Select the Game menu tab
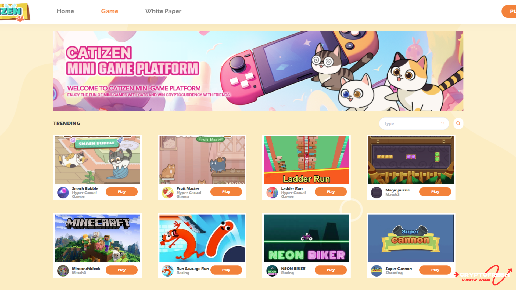The height and width of the screenshot is (290, 516). [109, 11]
